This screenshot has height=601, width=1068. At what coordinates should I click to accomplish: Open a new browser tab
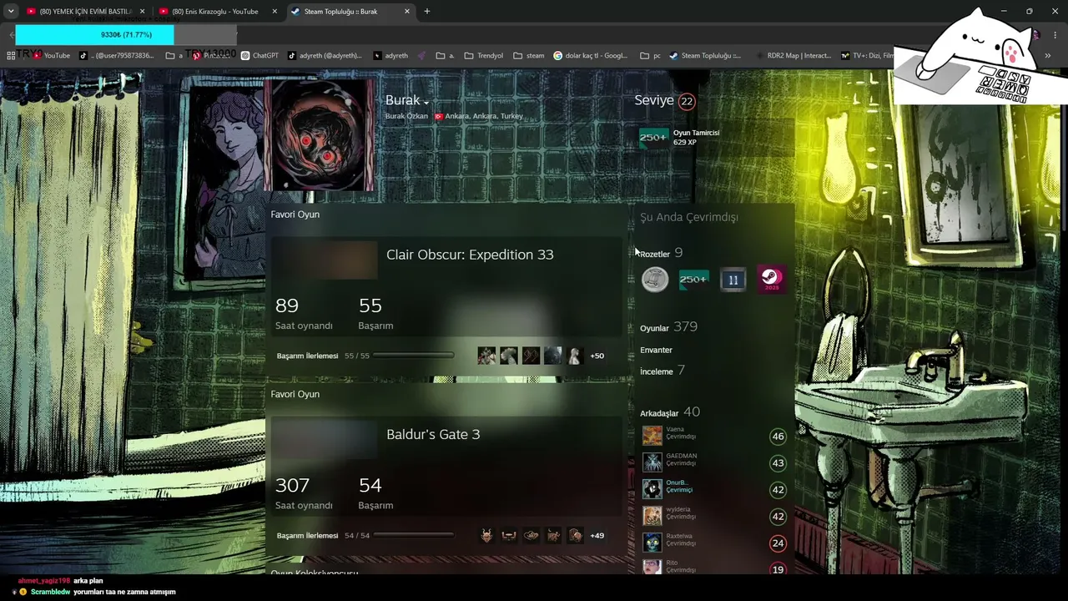click(x=427, y=12)
